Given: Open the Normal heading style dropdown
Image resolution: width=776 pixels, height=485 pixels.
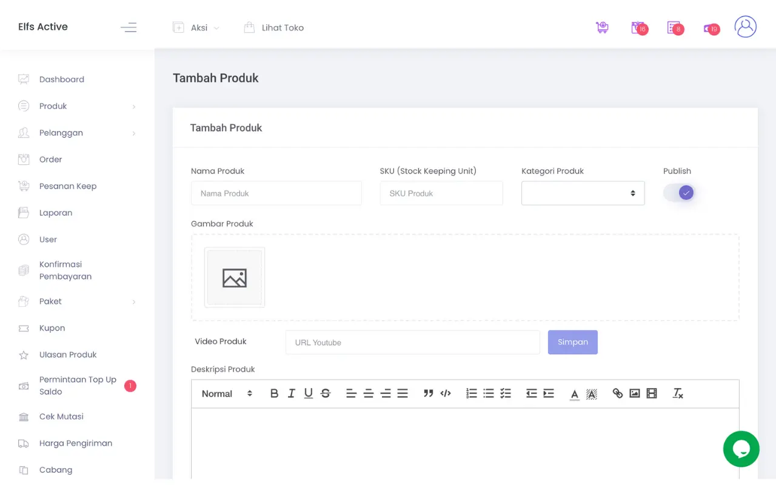Looking at the screenshot, I should tap(227, 393).
